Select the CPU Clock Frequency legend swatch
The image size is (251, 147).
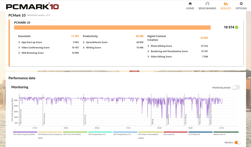pyautogui.click(x=25, y=132)
